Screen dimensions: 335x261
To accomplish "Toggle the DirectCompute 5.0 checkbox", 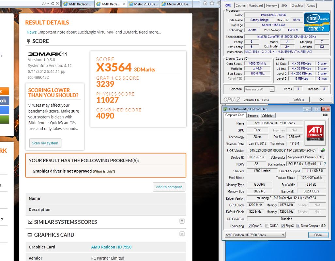I will (298, 226).
